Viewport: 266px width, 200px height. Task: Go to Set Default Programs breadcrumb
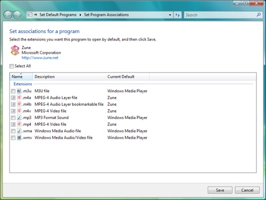(x=58, y=15)
